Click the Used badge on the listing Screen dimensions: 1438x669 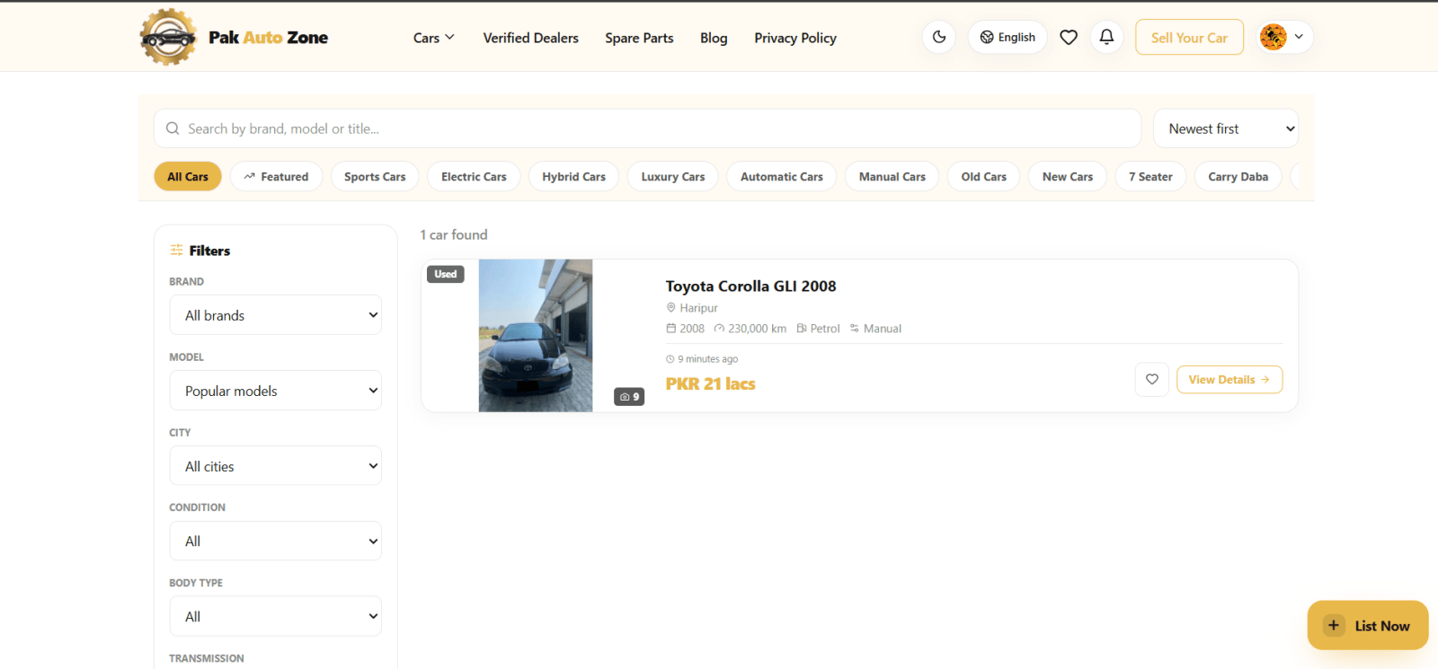coord(446,274)
